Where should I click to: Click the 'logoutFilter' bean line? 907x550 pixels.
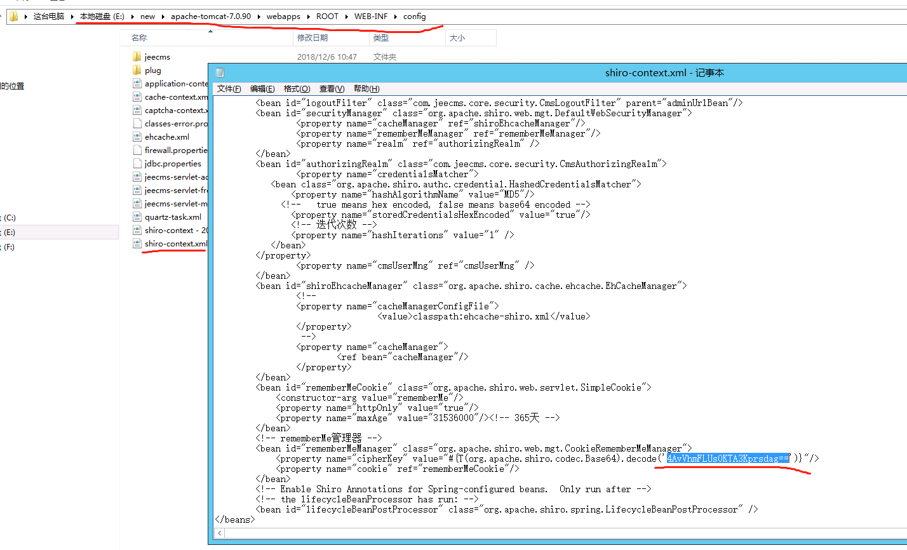499,103
